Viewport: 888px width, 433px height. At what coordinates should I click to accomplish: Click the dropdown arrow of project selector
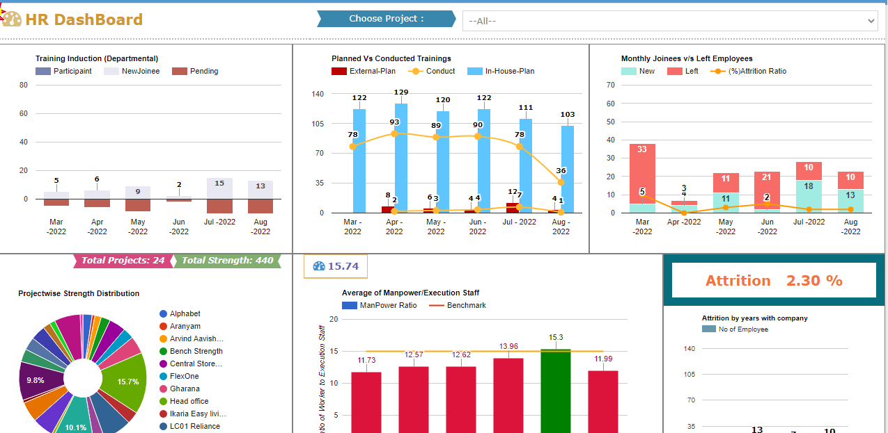pyautogui.click(x=871, y=21)
